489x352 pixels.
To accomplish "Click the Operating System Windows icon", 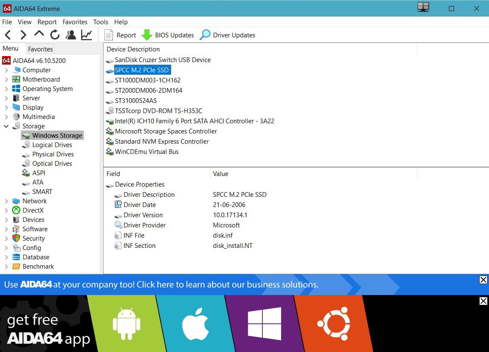I will point(16,89).
